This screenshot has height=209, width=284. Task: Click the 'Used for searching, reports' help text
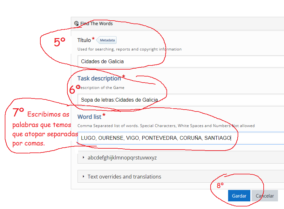pos(129,49)
